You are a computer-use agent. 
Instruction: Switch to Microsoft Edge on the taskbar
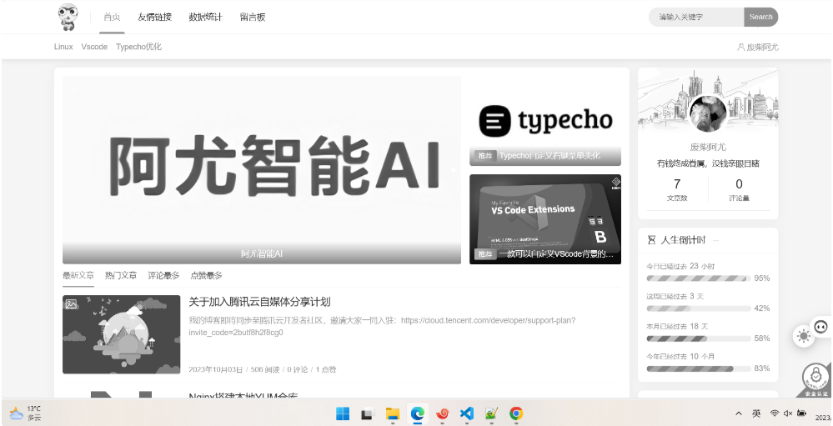[418, 413]
